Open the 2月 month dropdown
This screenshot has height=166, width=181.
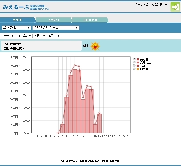(x=40, y=36)
